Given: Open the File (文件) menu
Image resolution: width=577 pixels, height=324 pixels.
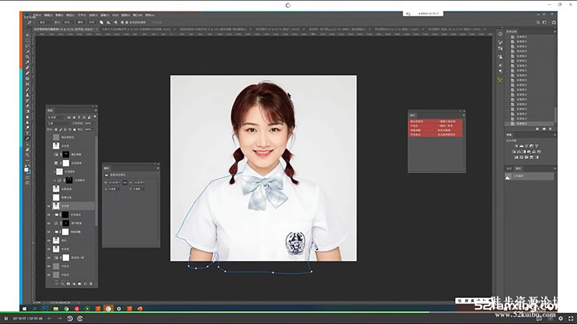Looking at the screenshot, I should [x=36, y=15].
